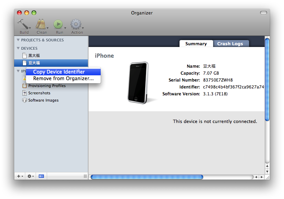This screenshot has width=284, height=199.
Task: Select Software Images in sidebar
Action: [43, 100]
